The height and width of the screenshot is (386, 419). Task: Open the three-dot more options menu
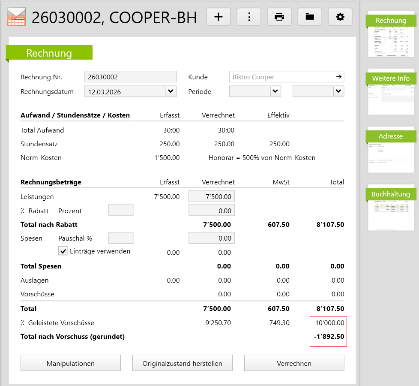click(x=249, y=17)
